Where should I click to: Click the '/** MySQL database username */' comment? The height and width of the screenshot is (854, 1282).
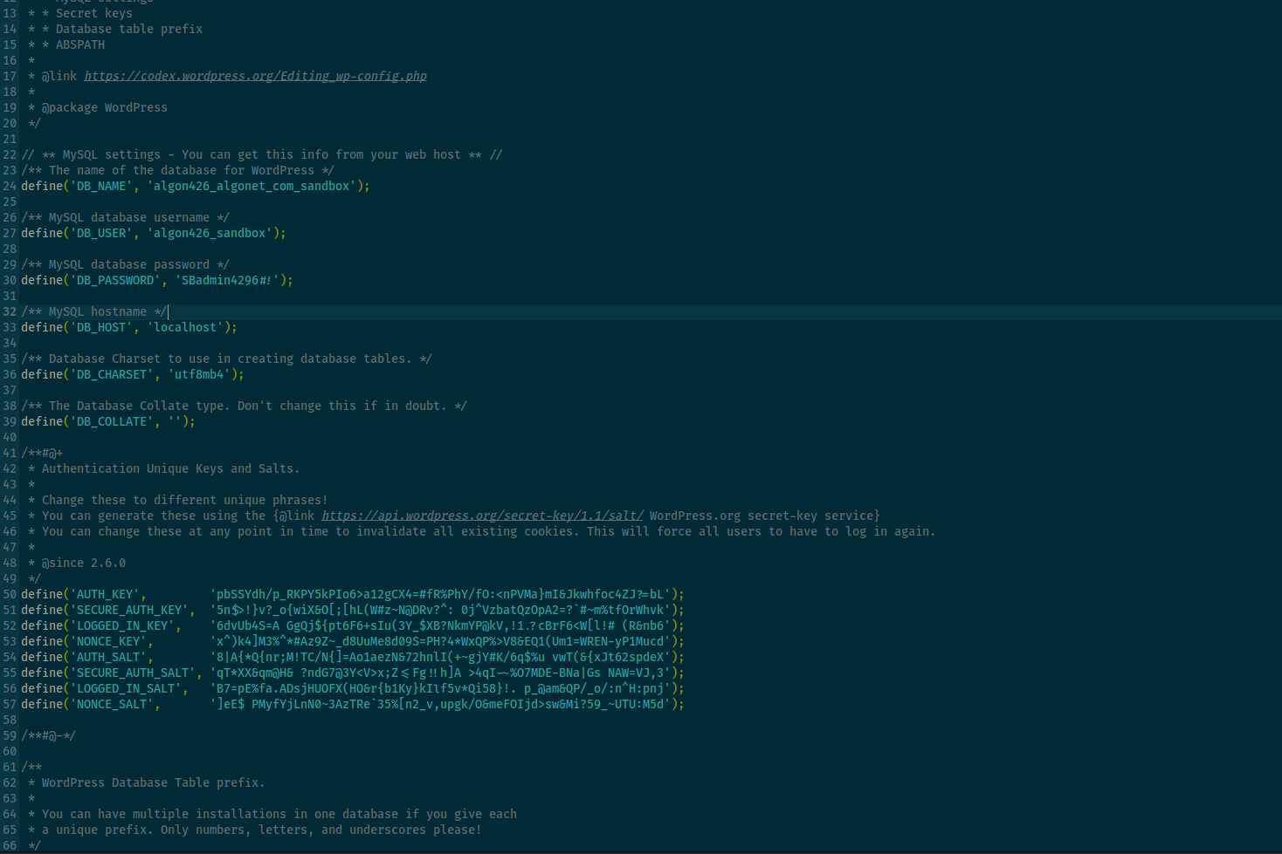click(126, 217)
